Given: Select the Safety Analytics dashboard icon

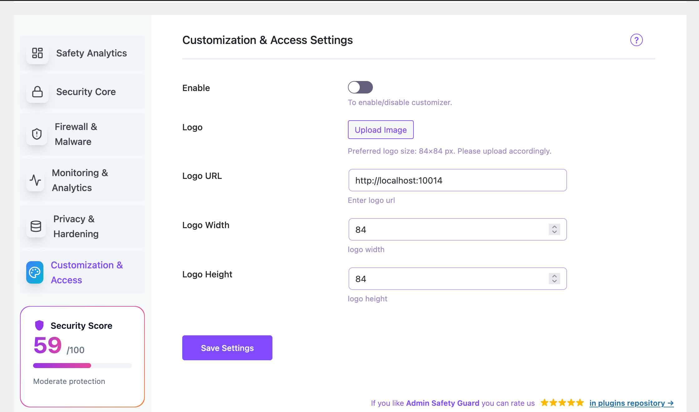Looking at the screenshot, I should (x=37, y=53).
